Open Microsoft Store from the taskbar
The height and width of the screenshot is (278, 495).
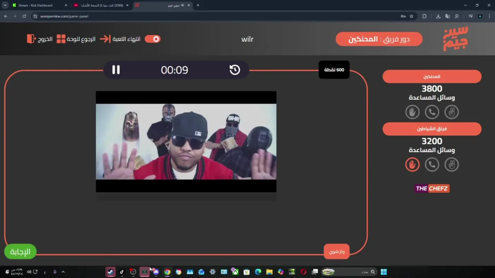click(246, 272)
